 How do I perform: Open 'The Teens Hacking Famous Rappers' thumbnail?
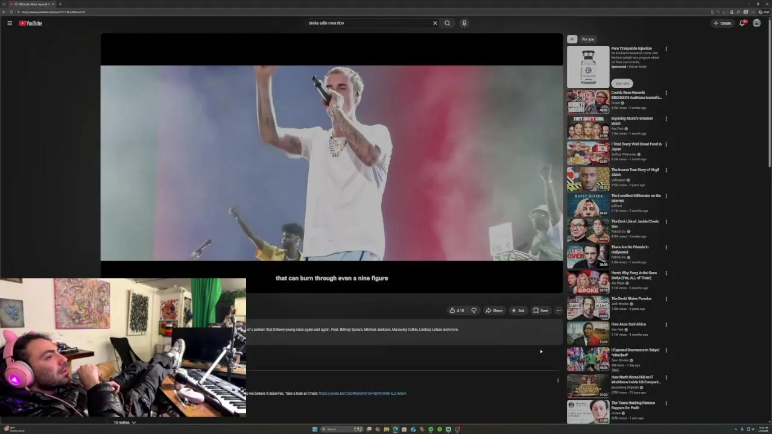[588, 412]
